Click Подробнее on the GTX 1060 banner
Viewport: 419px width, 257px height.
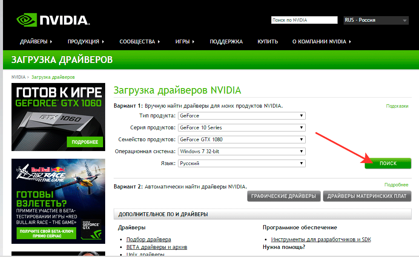pyautogui.click(x=85, y=142)
